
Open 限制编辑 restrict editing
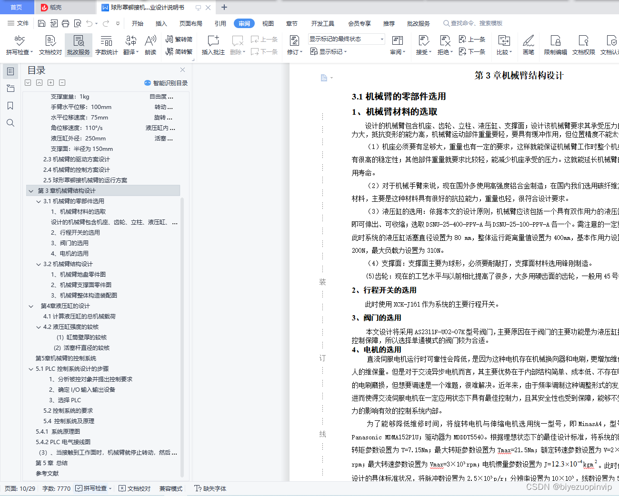pyautogui.click(x=556, y=45)
